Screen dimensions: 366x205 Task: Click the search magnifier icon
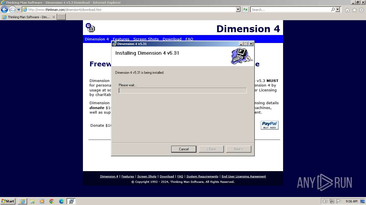(x=333, y=9)
